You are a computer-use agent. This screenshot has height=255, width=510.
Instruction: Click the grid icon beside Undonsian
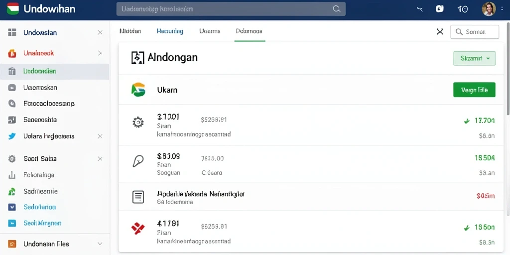pos(12,32)
